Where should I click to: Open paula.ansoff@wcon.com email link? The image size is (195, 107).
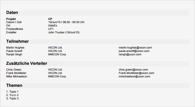pyautogui.click(x=135, y=51)
